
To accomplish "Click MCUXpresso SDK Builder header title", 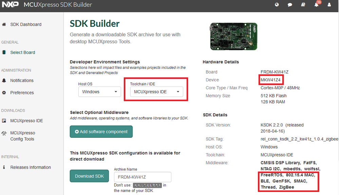I will [x=58, y=4].
